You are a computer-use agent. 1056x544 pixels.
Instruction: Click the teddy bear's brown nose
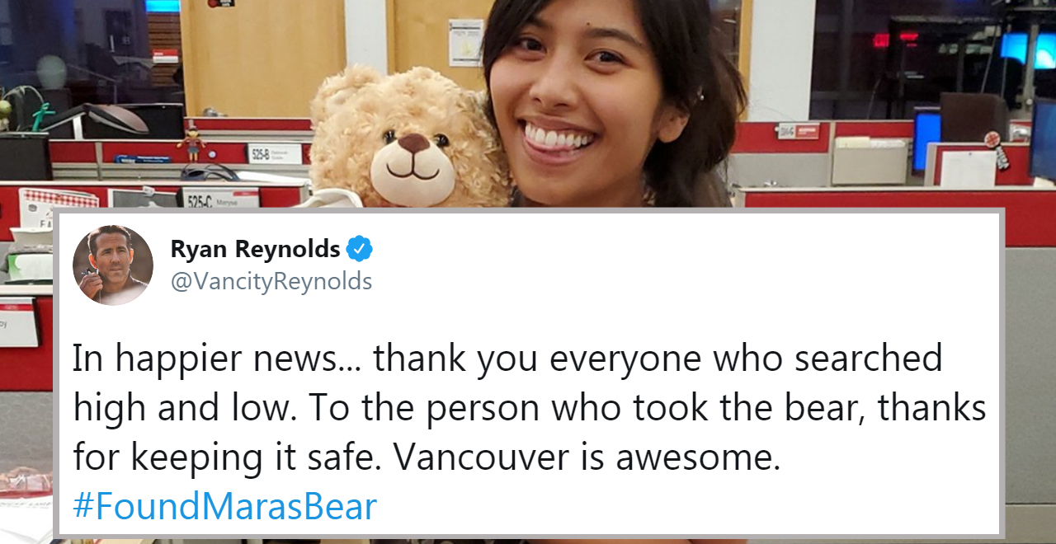pyautogui.click(x=415, y=143)
